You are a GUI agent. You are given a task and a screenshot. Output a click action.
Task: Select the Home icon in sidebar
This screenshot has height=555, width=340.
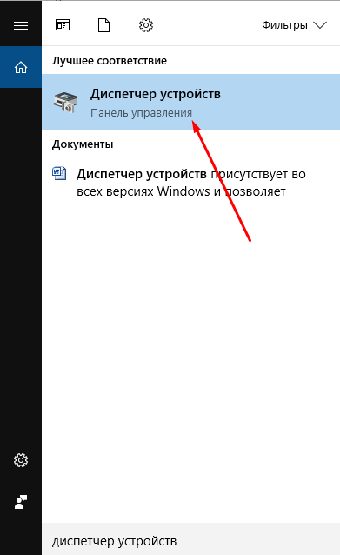click(21, 67)
